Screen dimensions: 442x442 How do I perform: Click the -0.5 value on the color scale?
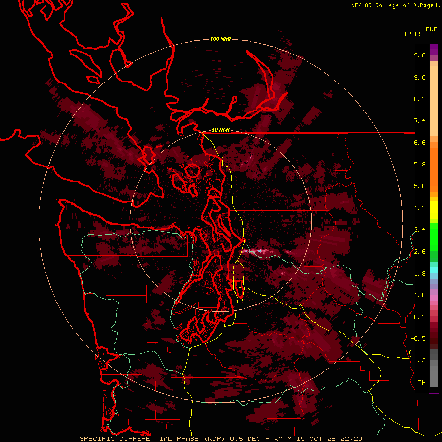tap(418, 339)
